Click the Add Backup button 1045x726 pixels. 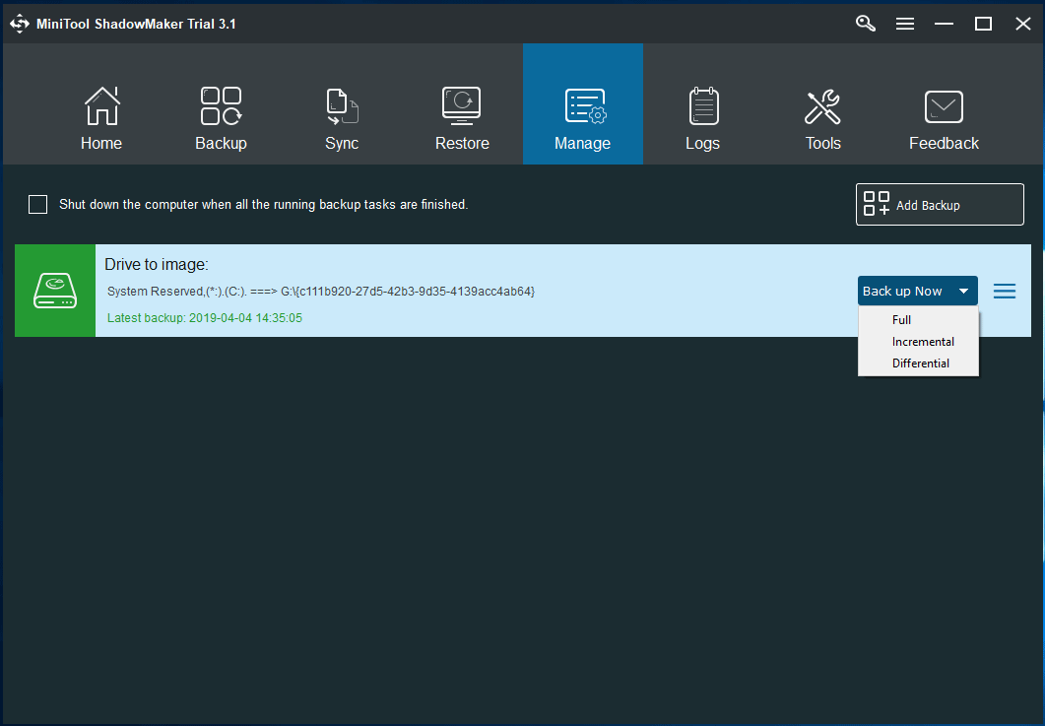click(940, 205)
